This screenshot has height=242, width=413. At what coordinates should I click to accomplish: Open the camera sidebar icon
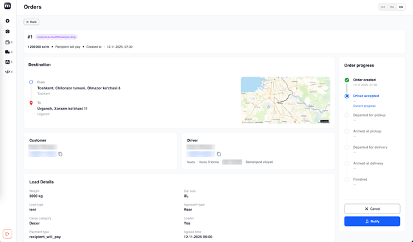[7, 32]
